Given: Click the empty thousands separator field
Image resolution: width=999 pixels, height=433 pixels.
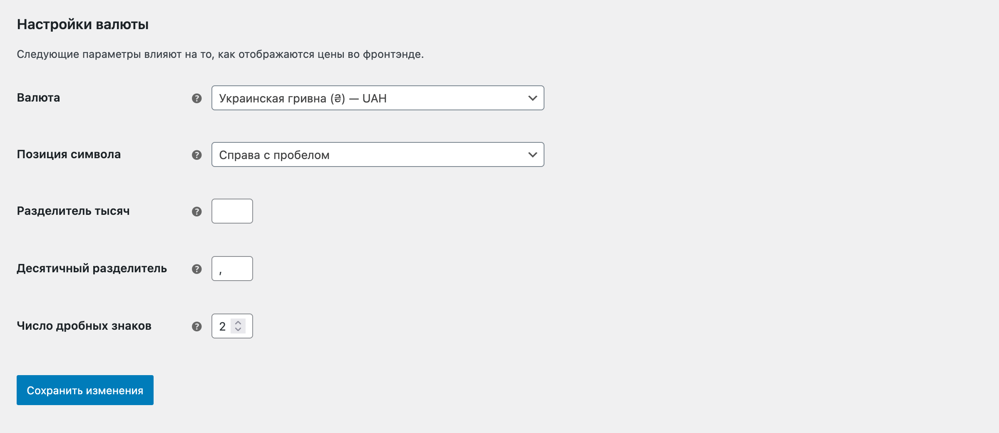Looking at the screenshot, I should coord(232,211).
